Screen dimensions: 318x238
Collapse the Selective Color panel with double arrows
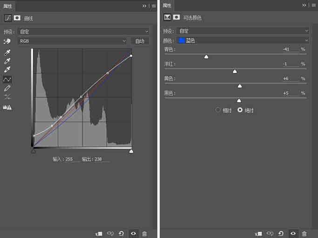coord(304,5)
